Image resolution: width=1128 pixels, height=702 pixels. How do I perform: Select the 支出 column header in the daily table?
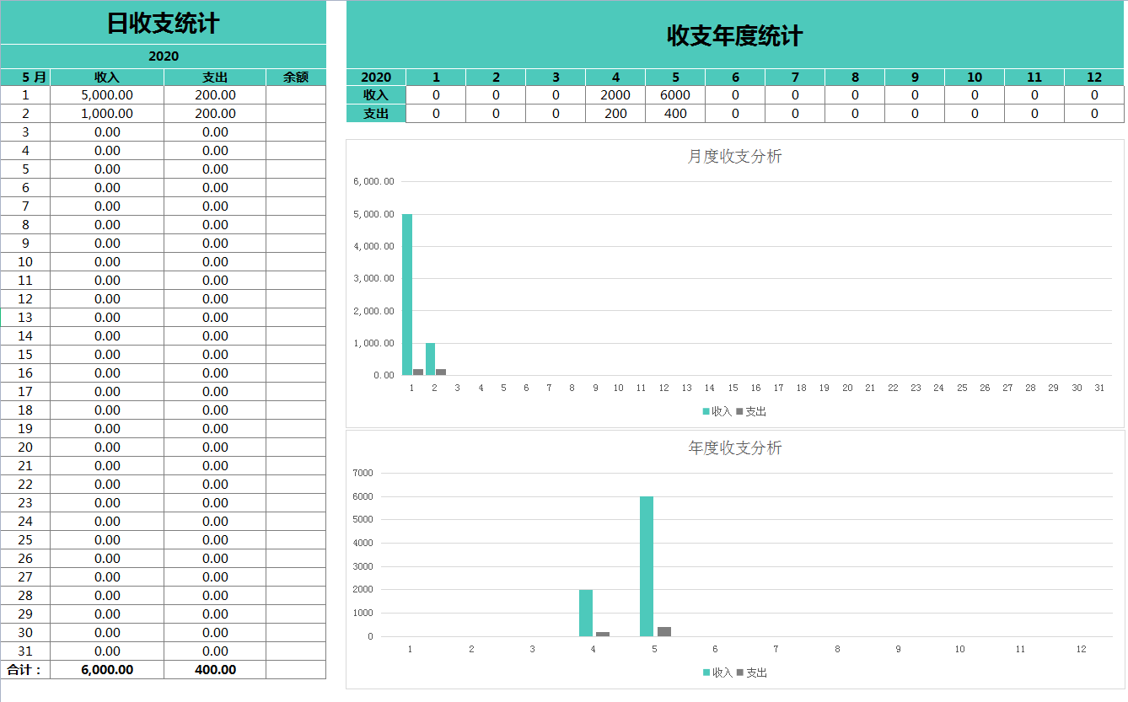[x=218, y=76]
